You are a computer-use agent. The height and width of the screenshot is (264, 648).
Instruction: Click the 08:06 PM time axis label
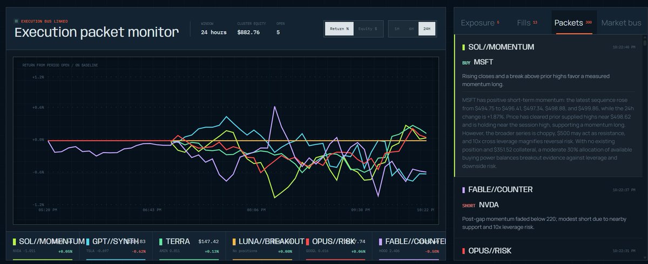pos(255,209)
